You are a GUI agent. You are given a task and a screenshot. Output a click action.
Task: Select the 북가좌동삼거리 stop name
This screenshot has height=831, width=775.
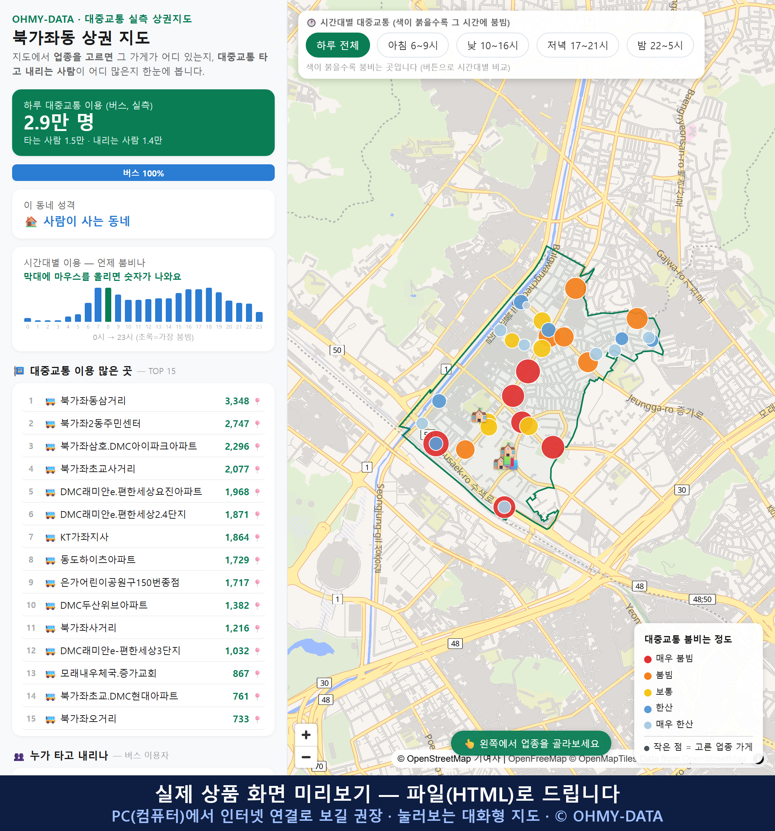click(x=93, y=401)
